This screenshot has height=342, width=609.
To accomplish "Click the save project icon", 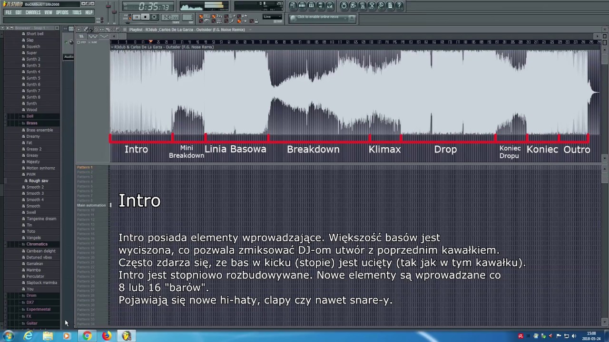I will 353,6.
